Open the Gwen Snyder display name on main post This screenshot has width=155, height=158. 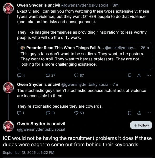[x=41, y=124]
